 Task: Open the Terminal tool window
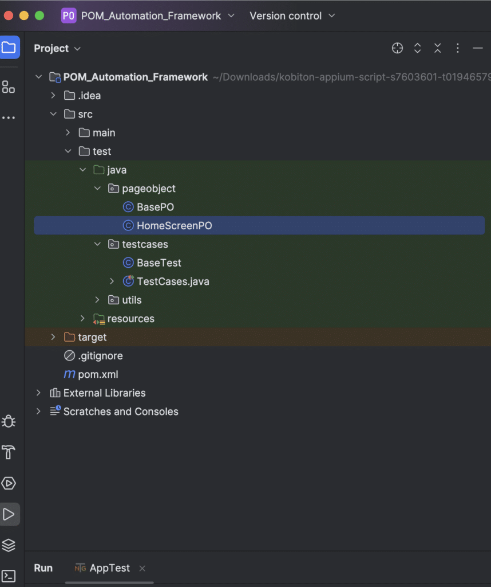pos(9,576)
